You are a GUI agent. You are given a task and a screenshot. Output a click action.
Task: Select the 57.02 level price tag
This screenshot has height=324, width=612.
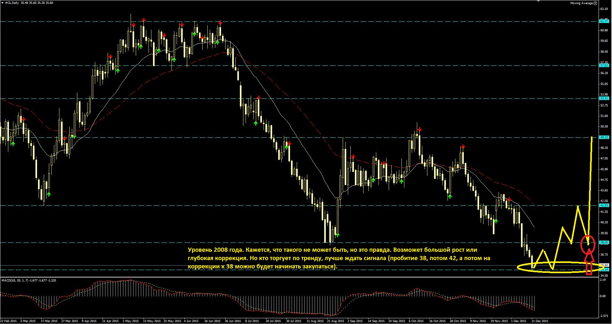(x=604, y=66)
